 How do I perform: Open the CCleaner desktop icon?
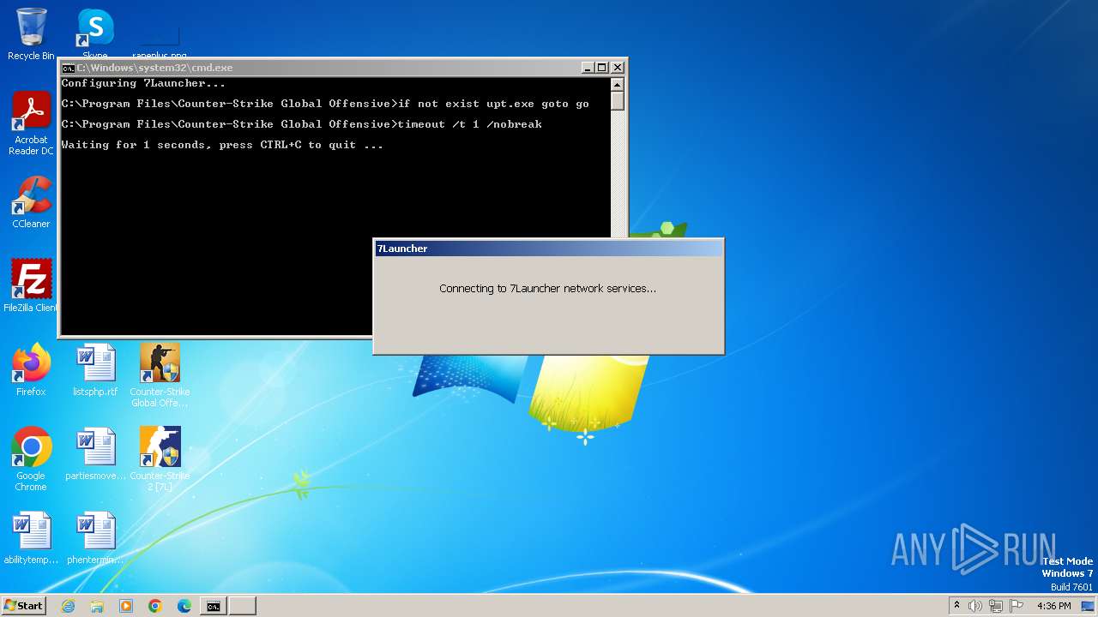tap(31, 202)
